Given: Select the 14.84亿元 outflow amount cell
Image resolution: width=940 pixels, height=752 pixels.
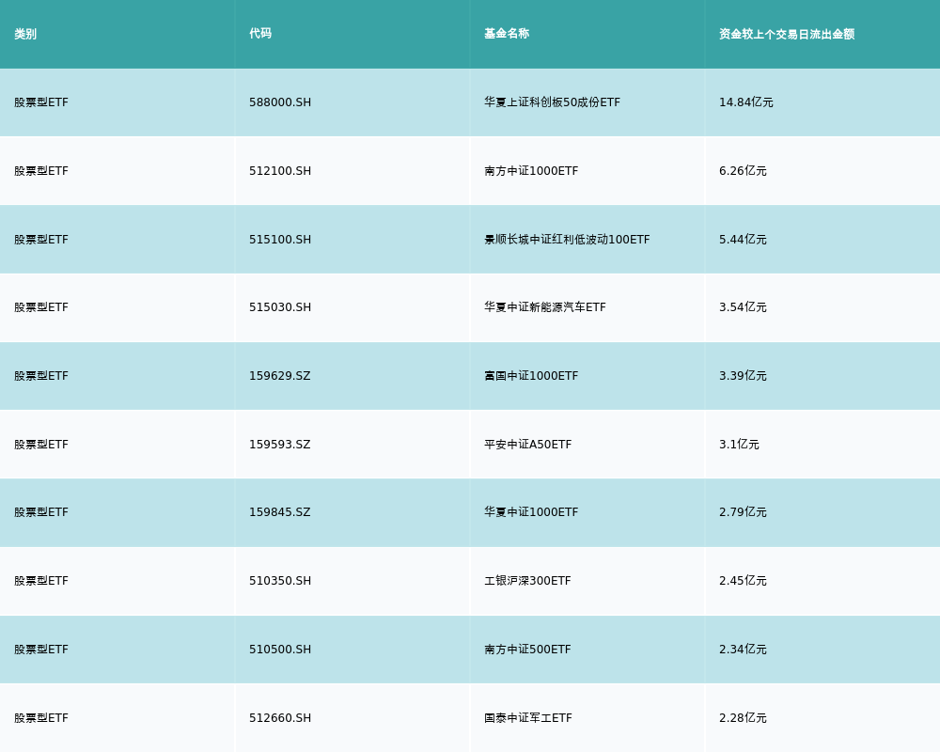Looking at the screenshot, I should [x=745, y=102].
